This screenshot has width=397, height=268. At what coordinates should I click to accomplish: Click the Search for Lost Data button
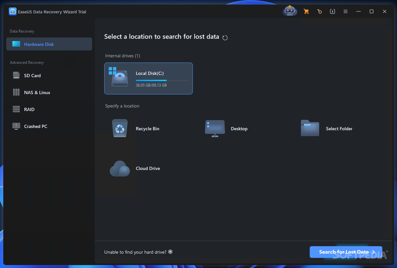(346, 252)
